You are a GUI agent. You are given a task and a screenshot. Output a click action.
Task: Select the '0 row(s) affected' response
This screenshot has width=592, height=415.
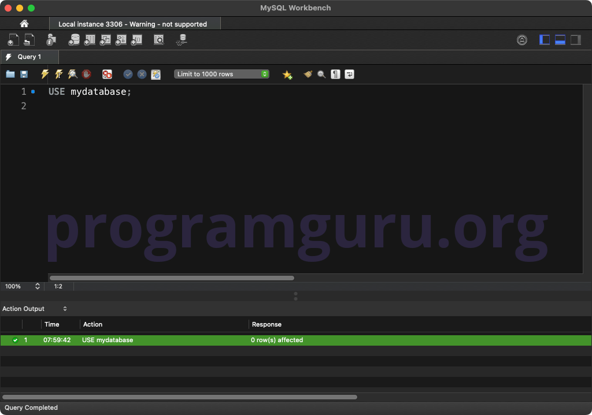[x=277, y=340]
